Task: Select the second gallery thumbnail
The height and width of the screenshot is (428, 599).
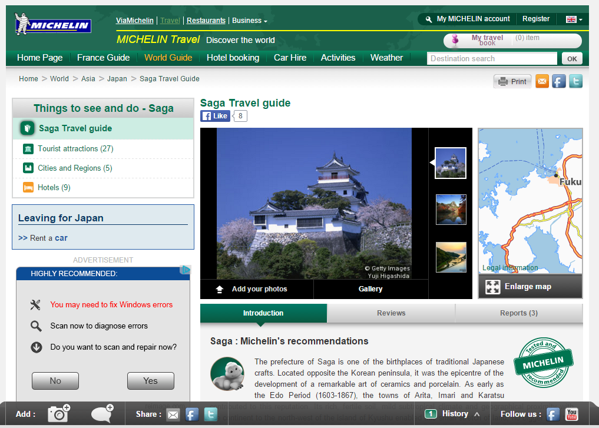Action: [451, 210]
